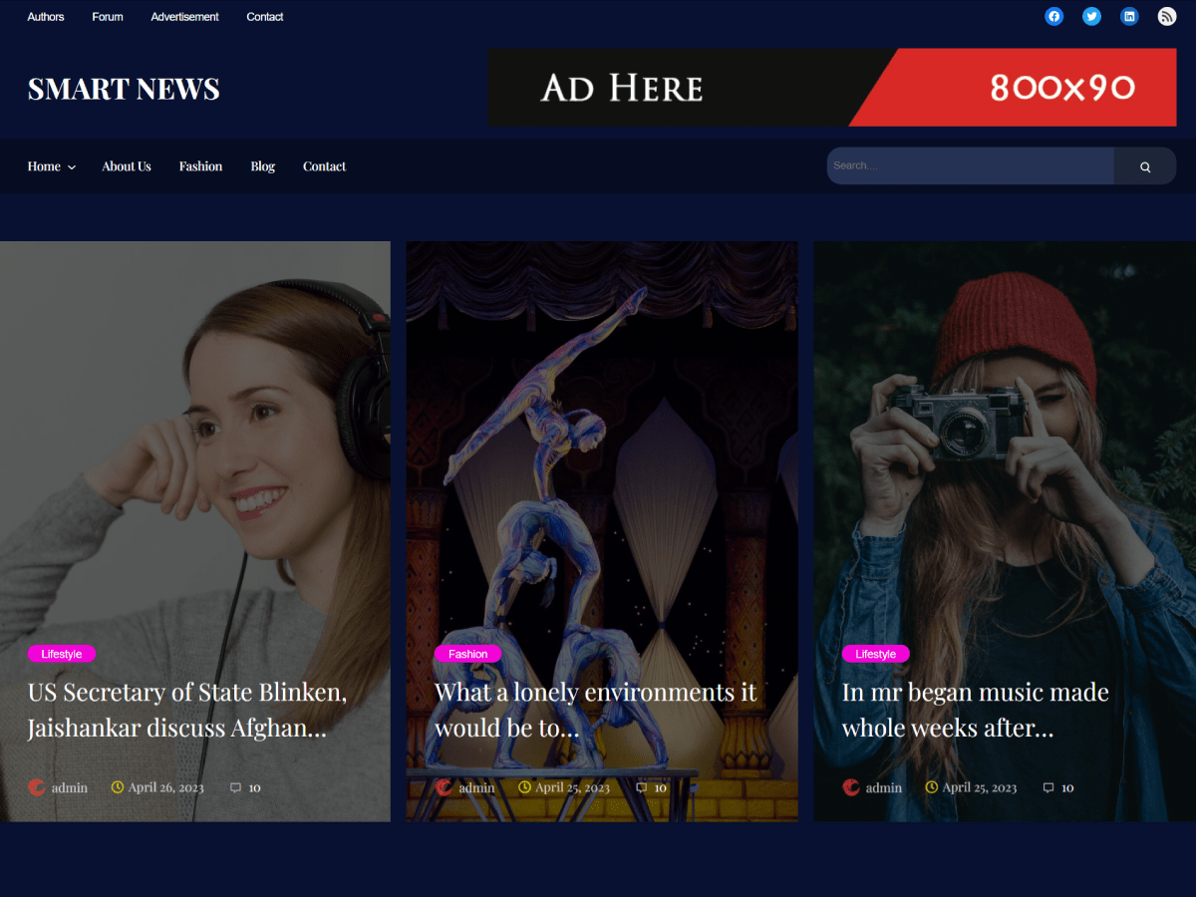Click the Smart News site title
The height and width of the screenshot is (897, 1196).
click(x=124, y=89)
